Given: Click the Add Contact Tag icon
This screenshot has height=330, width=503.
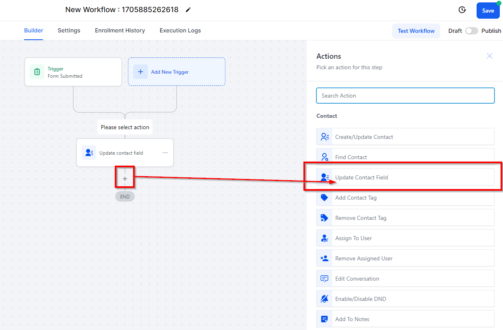Looking at the screenshot, I should (325, 198).
